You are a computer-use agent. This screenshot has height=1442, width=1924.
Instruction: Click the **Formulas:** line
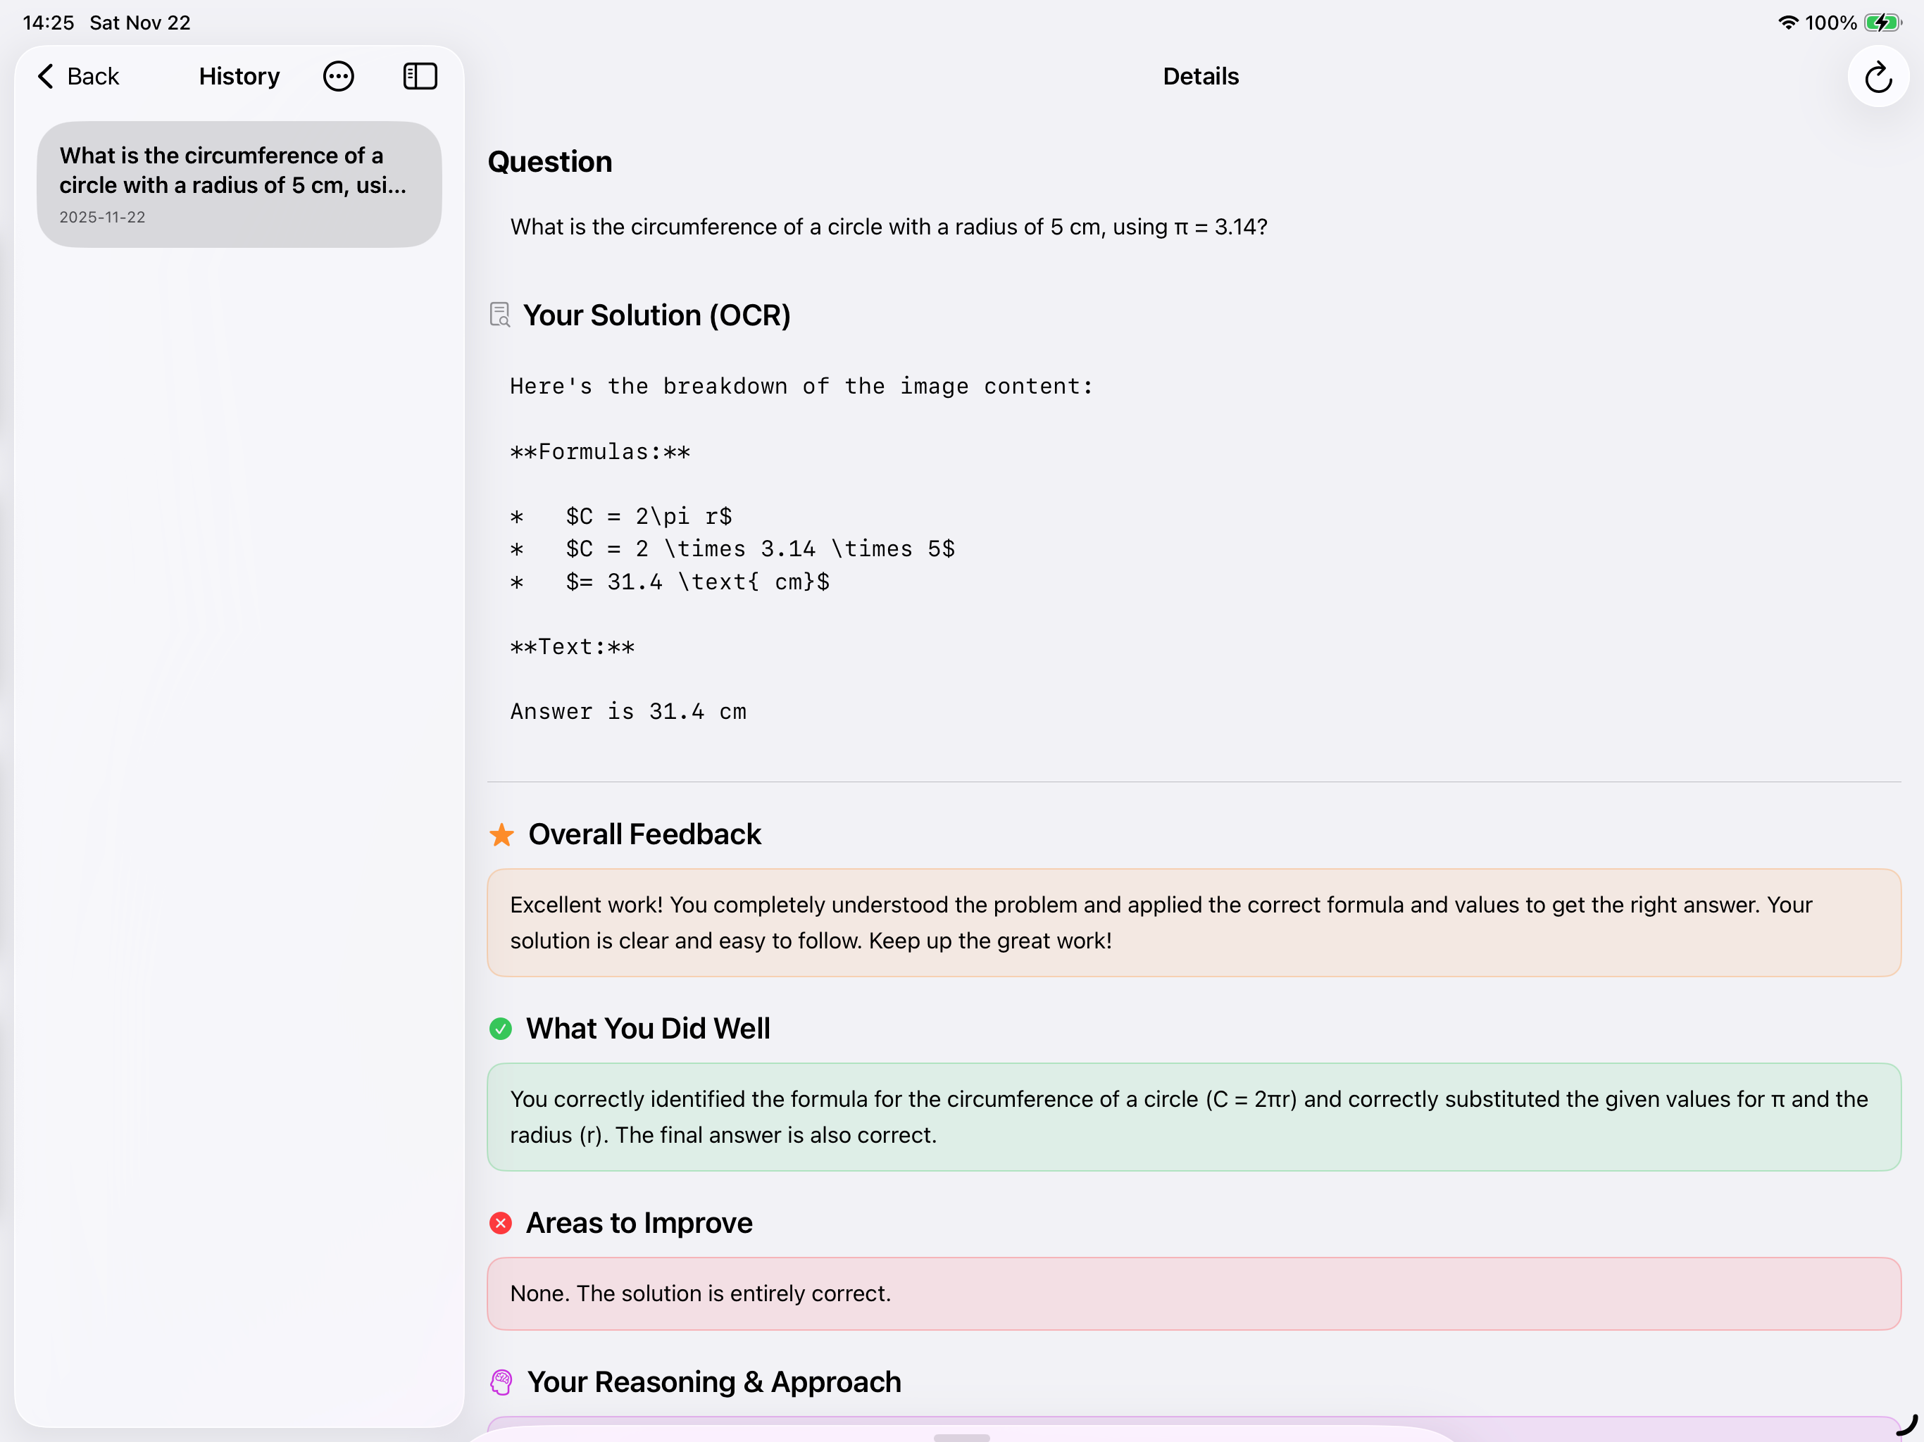click(600, 451)
